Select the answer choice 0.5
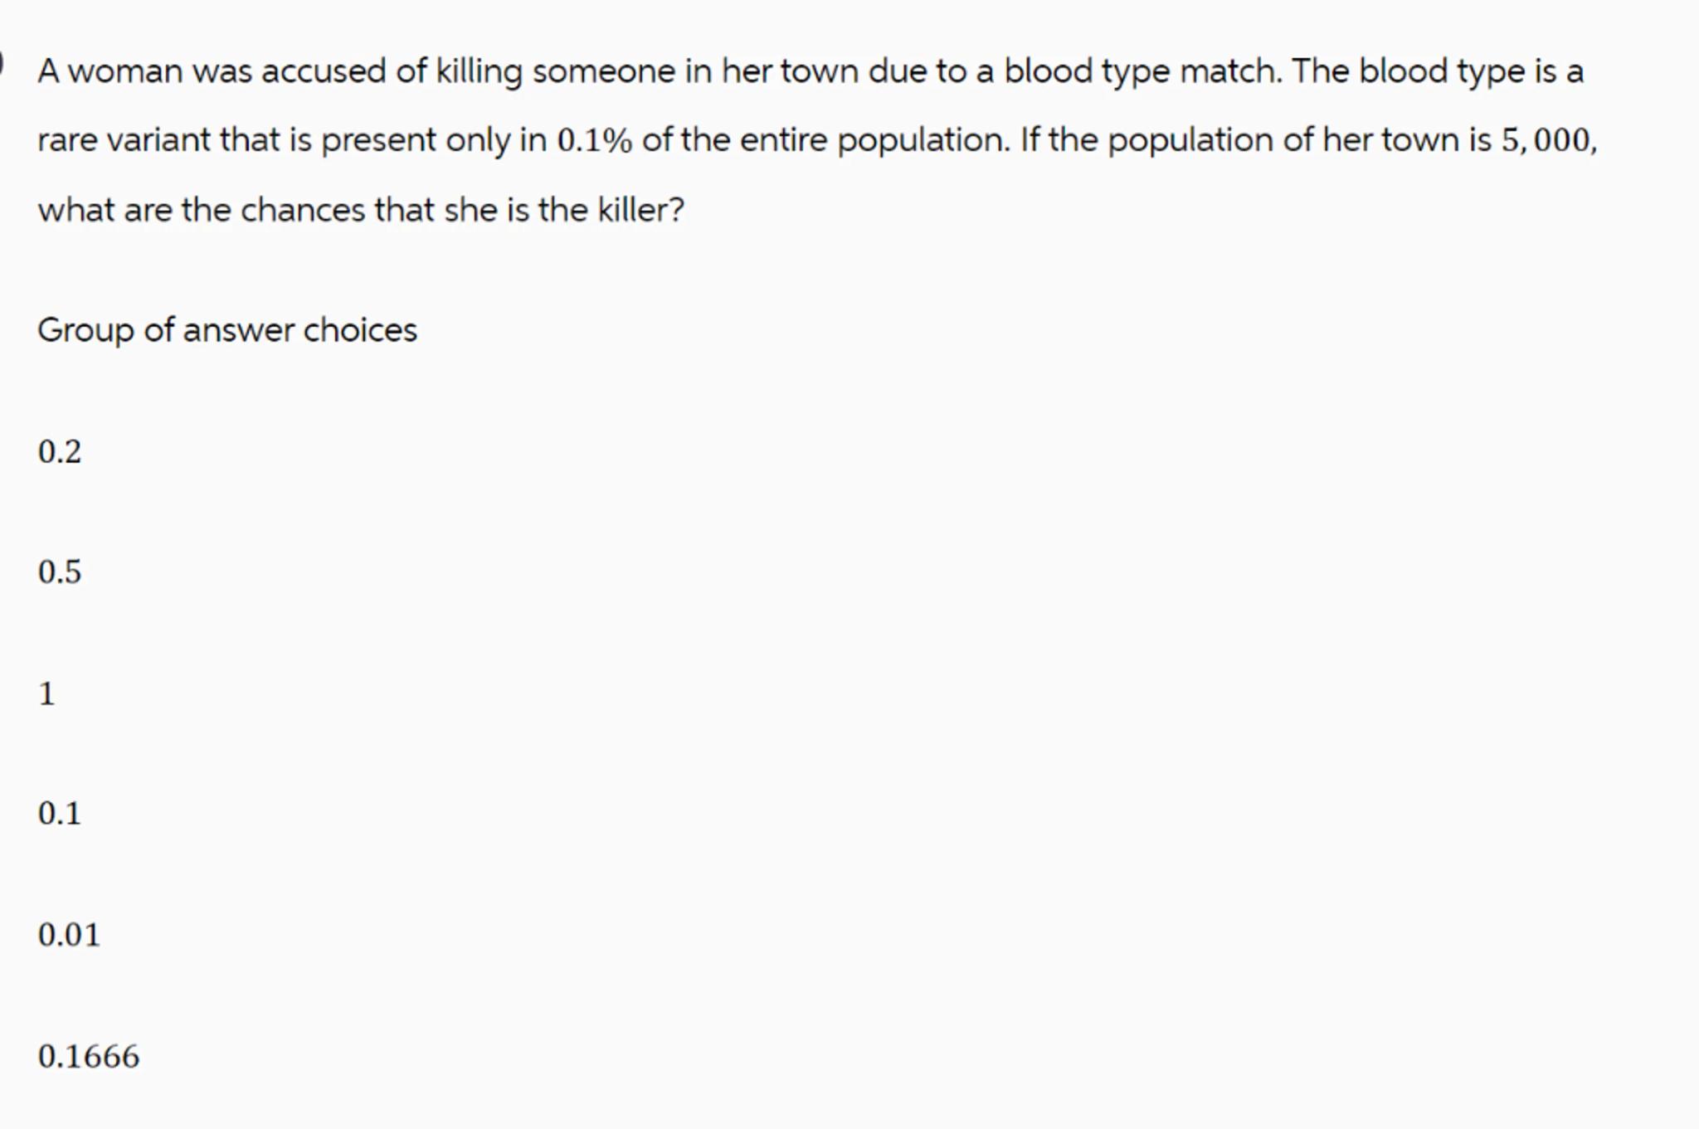 (60, 572)
